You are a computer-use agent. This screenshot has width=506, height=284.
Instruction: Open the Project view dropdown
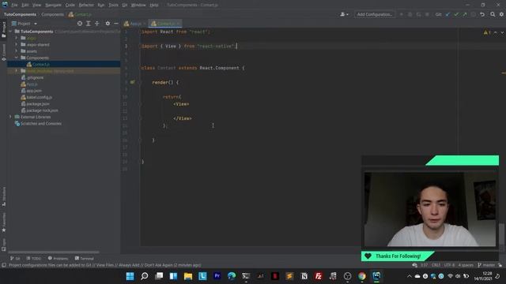point(25,24)
